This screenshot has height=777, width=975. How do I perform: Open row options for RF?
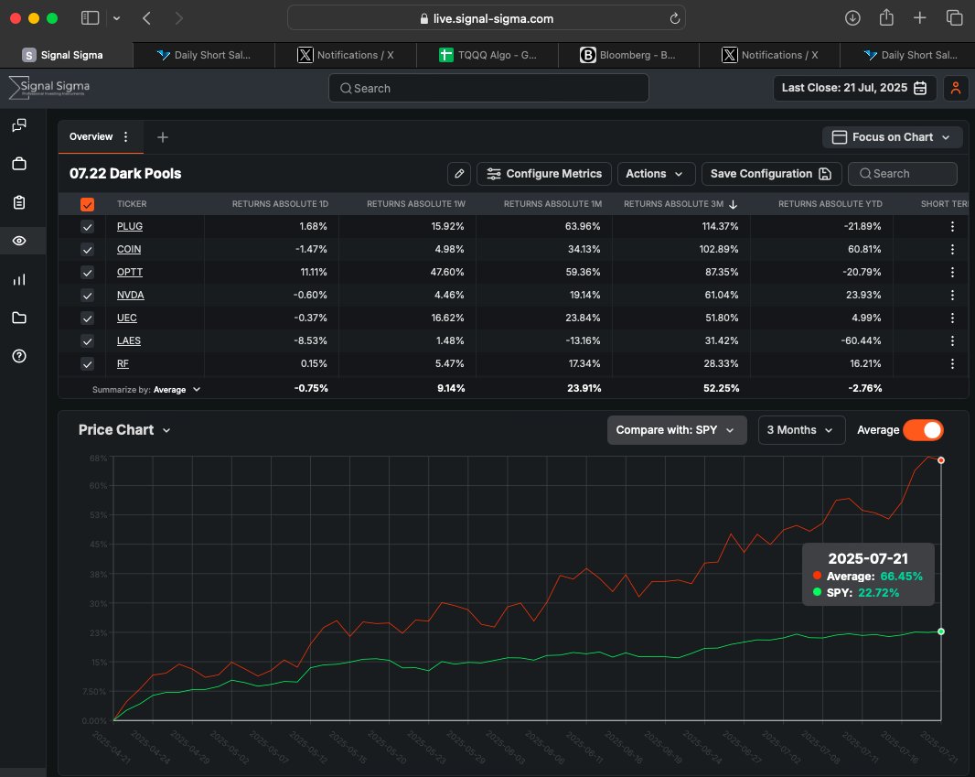click(x=952, y=364)
